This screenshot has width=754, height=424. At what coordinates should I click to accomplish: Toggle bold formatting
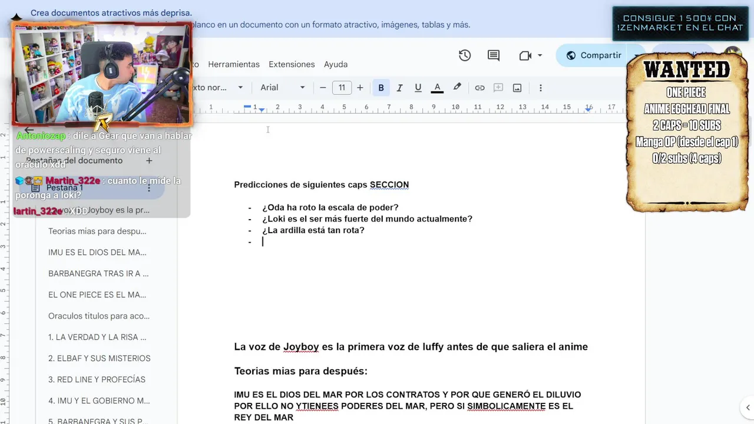(x=381, y=88)
